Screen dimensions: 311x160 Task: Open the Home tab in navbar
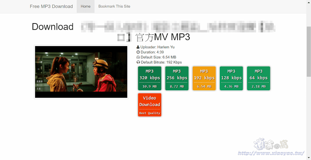pos(85,6)
